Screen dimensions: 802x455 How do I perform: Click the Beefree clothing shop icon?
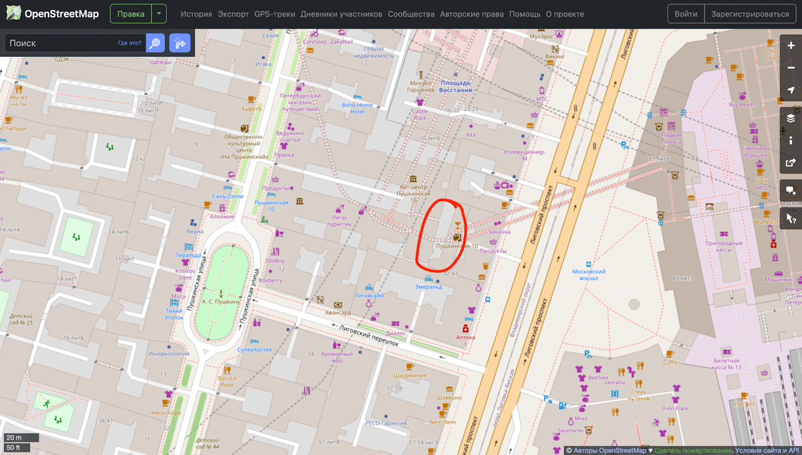click(x=597, y=368)
